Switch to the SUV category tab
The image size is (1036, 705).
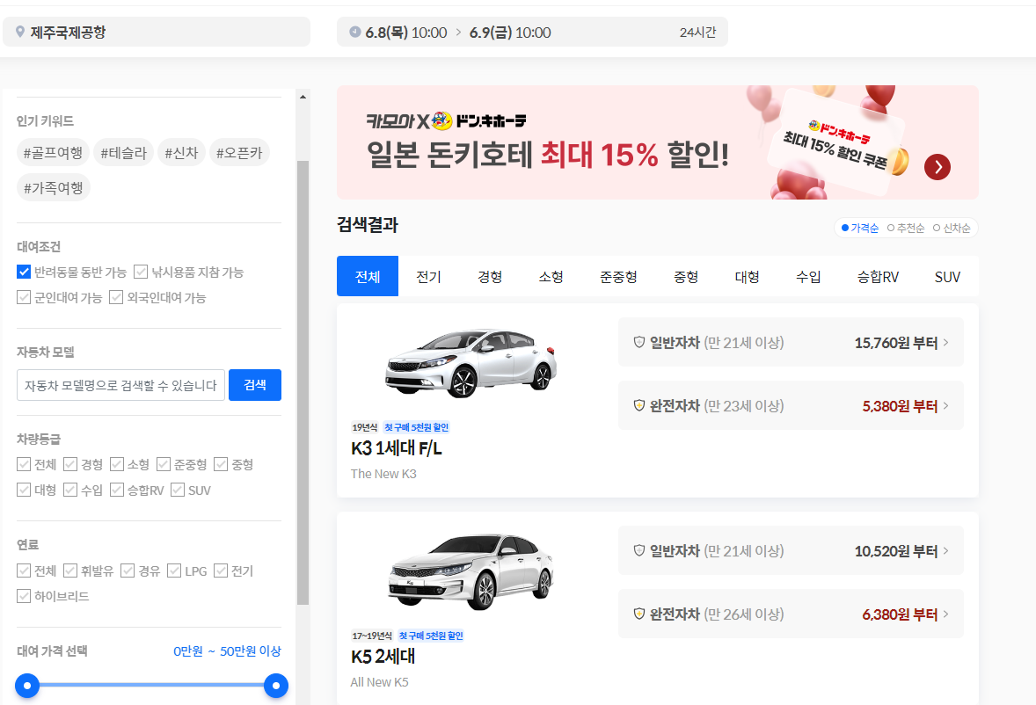pos(947,276)
